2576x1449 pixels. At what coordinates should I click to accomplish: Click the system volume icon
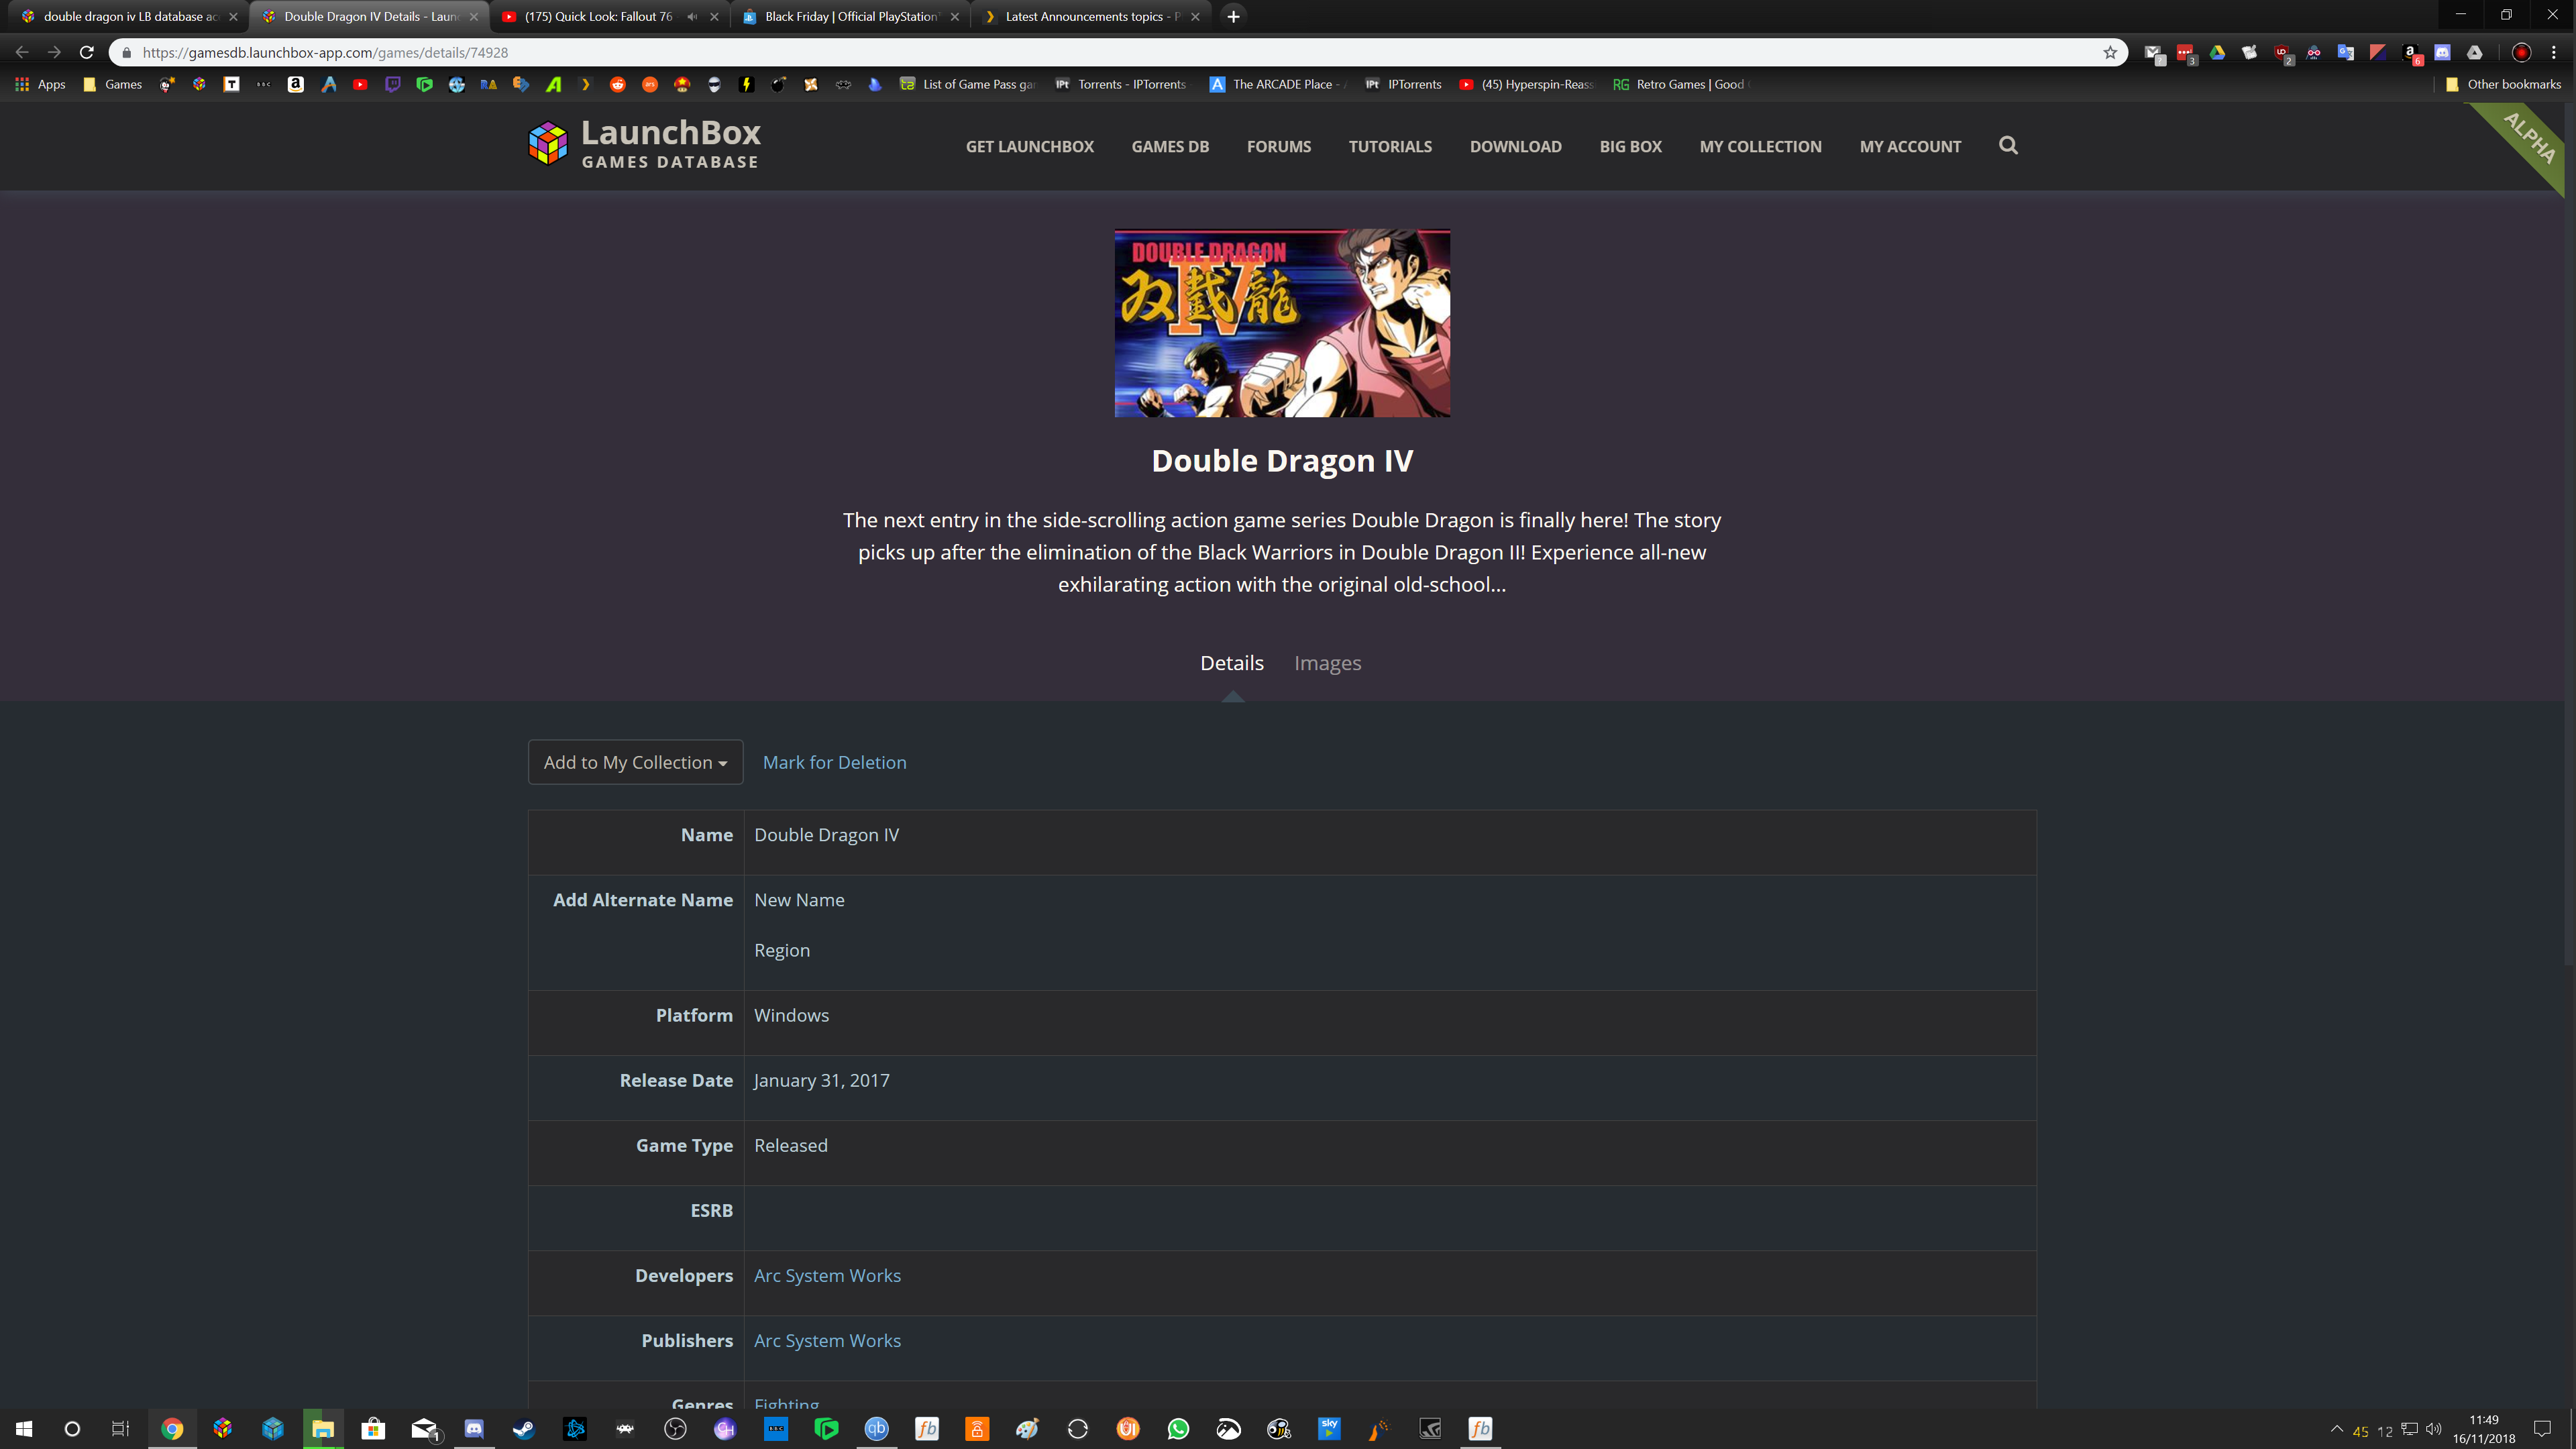pyautogui.click(x=2434, y=1429)
